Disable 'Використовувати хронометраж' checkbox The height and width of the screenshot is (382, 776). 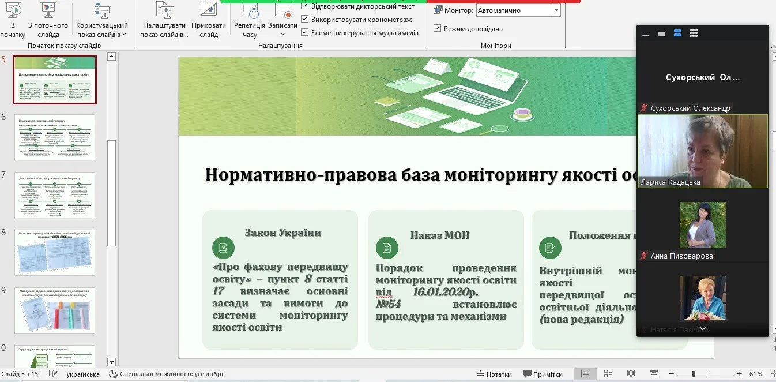[304, 19]
